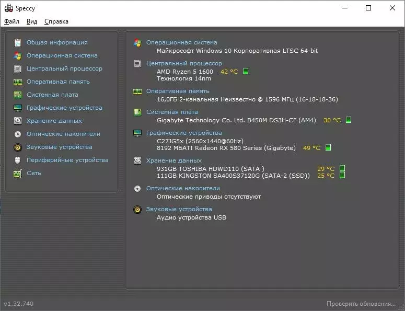Select Системная плата in sidebar
This screenshot has height=311, width=405.
pos(52,95)
